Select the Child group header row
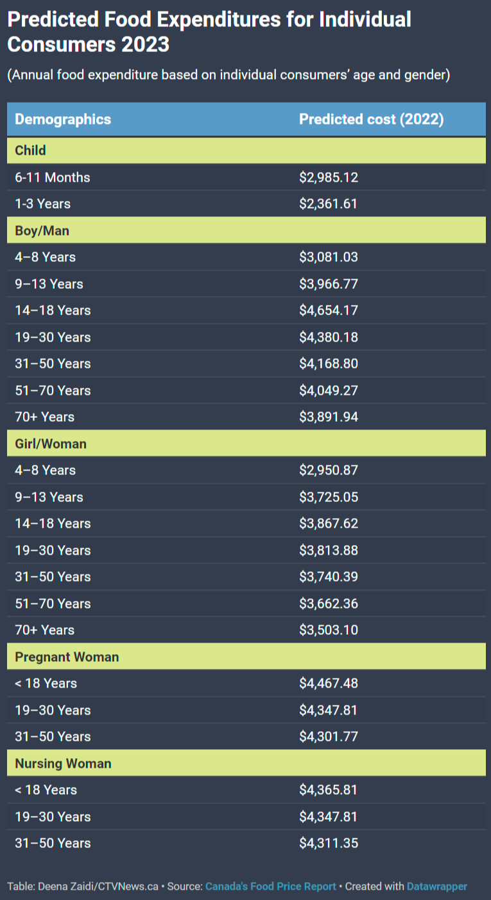 246,150
